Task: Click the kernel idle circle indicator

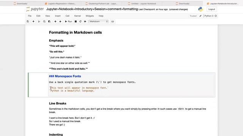Action: pos(216,16)
